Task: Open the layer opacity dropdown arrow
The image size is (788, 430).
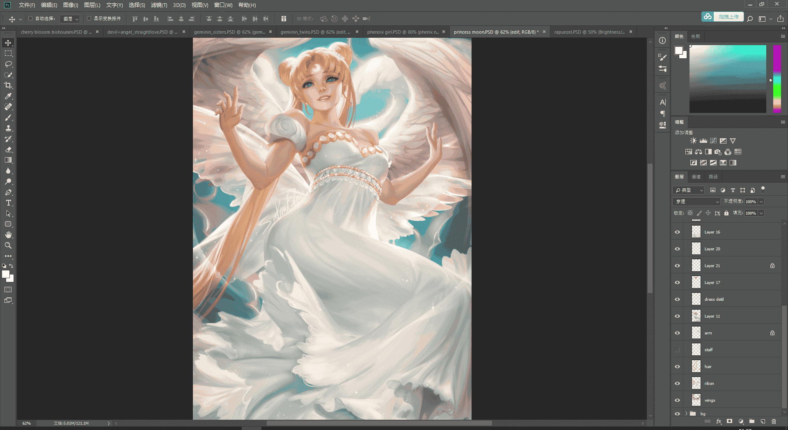Action: (x=761, y=201)
